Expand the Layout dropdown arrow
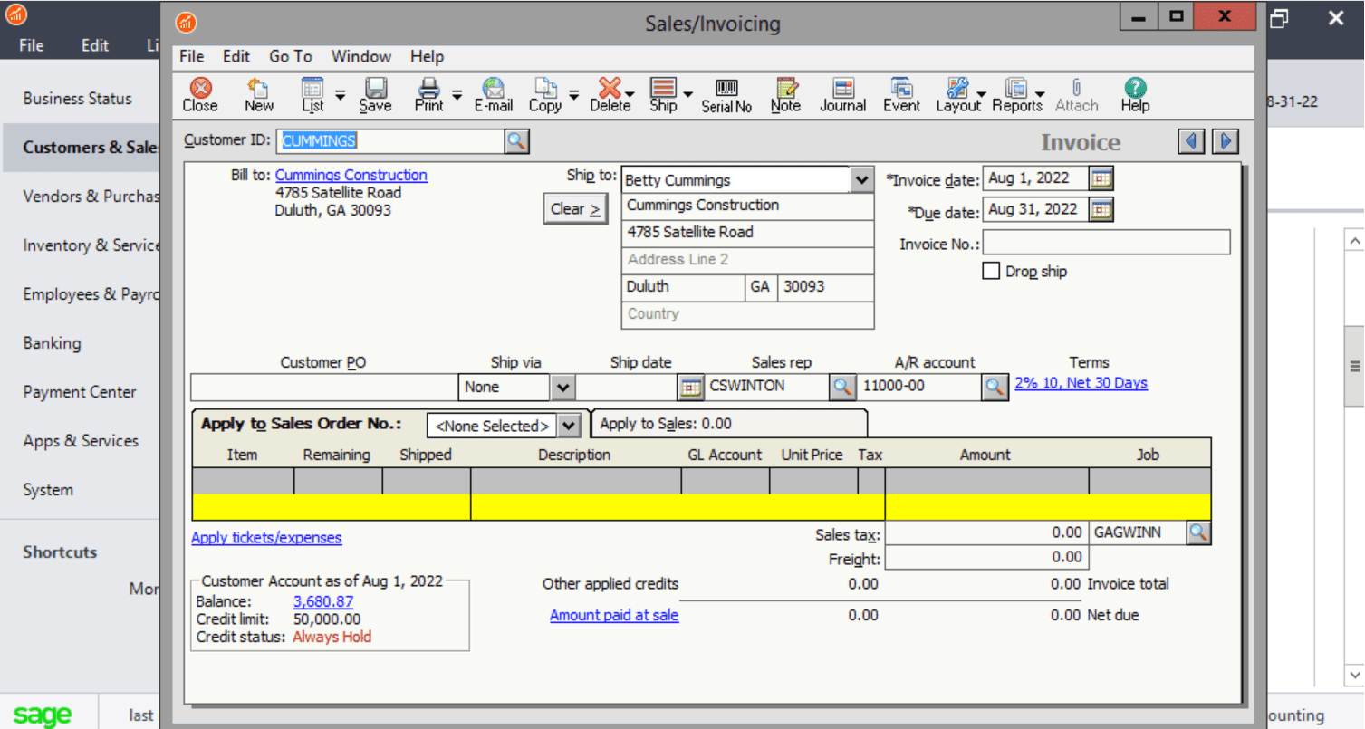The width and height of the screenshot is (1365, 729). tap(982, 94)
